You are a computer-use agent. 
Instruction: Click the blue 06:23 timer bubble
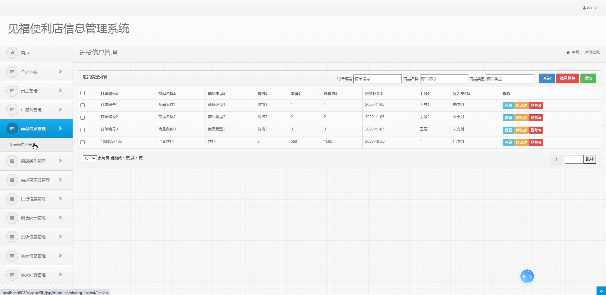tap(527, 276)
